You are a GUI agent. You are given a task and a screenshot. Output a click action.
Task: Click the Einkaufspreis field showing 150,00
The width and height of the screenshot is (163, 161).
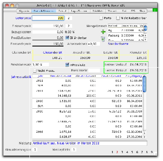click(x=48, y=26)
